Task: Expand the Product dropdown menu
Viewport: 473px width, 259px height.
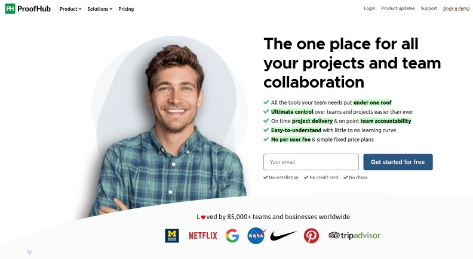Action: click(70, 9)
